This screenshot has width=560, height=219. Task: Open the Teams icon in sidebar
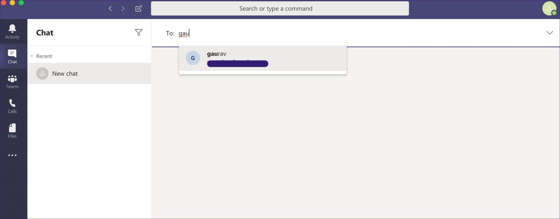pyautogui.click(x=12, y=79)
